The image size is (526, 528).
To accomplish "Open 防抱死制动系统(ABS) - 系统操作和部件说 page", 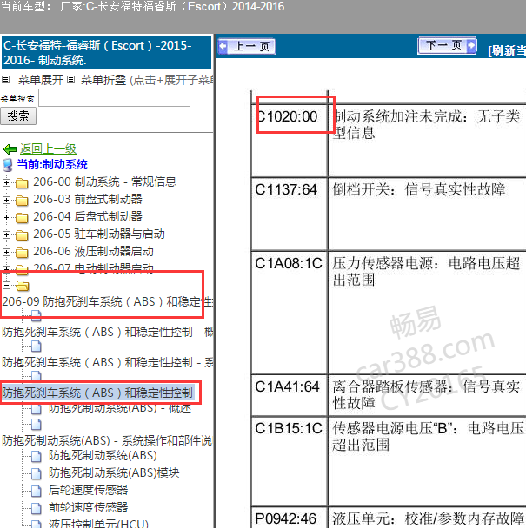I will point(107,440).
